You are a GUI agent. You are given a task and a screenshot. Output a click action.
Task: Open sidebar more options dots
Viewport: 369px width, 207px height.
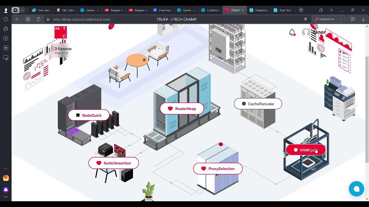tap(6, 197)
